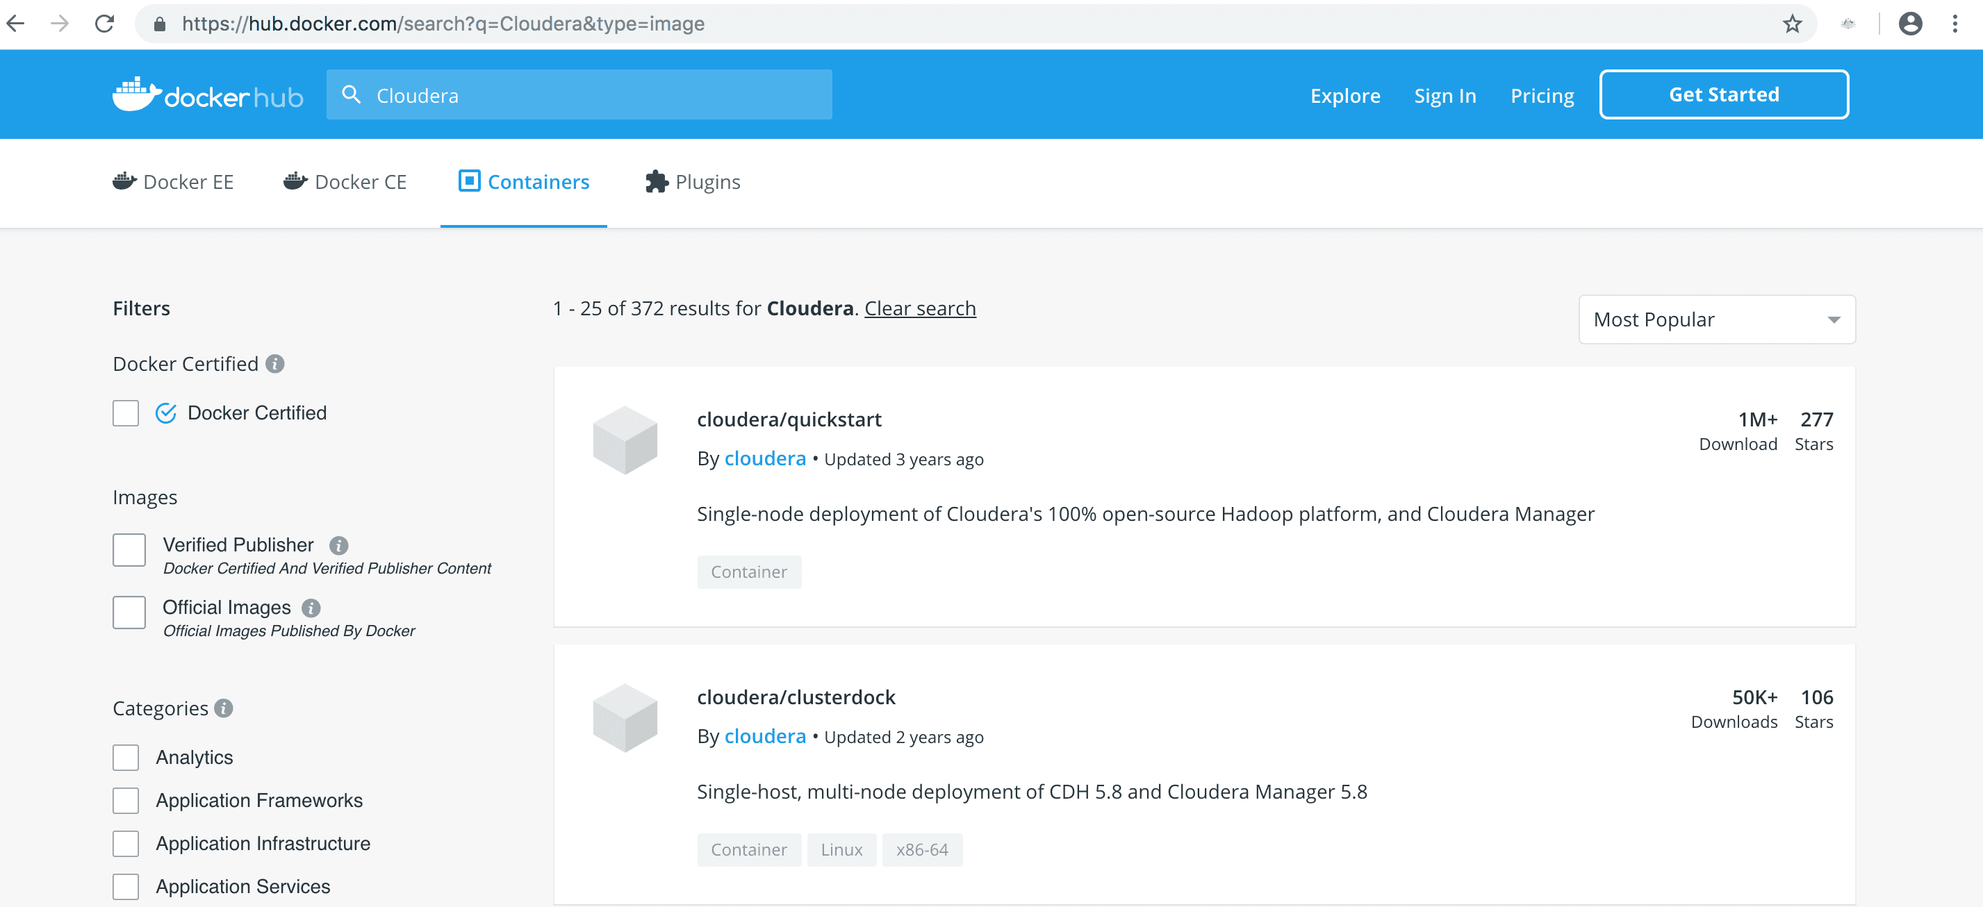This screenshot has height=907, width=1983.
Task: Click the 'Single-node deployment' quickstart description
Action: coord(1146,514)
